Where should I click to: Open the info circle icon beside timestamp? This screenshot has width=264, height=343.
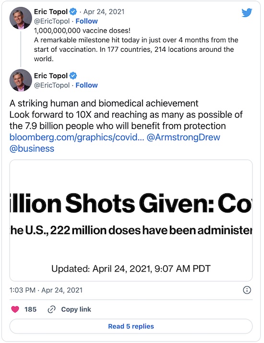pyautogui.click(x=247, y=290)
